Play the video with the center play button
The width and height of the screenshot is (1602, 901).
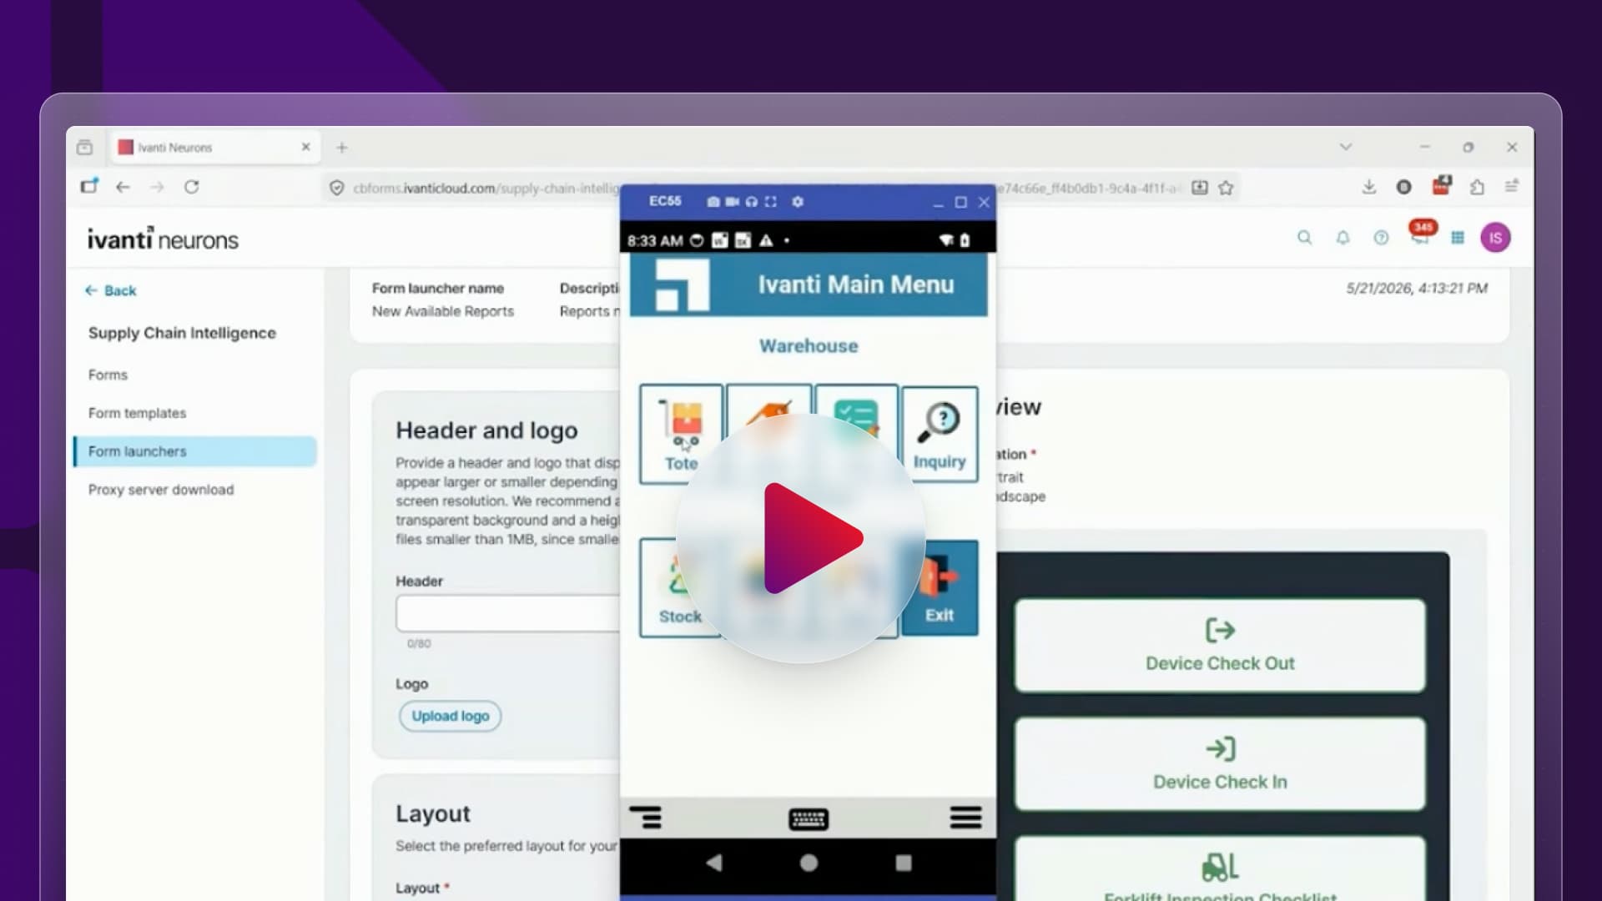[x=802, y=538]
